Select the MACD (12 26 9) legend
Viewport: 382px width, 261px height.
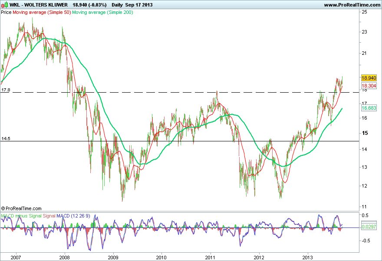pyautogui.click(x=73, y=216)
